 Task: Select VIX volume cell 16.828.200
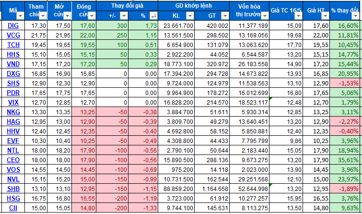coord(176,102)
